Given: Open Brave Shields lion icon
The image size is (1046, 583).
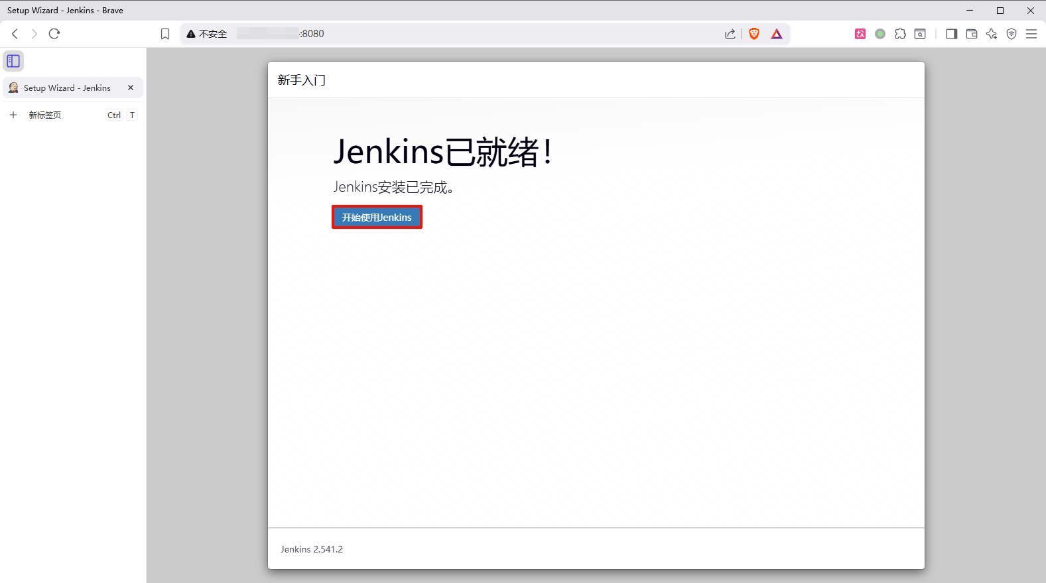Looking at the screenshot, I should [754, 34].
